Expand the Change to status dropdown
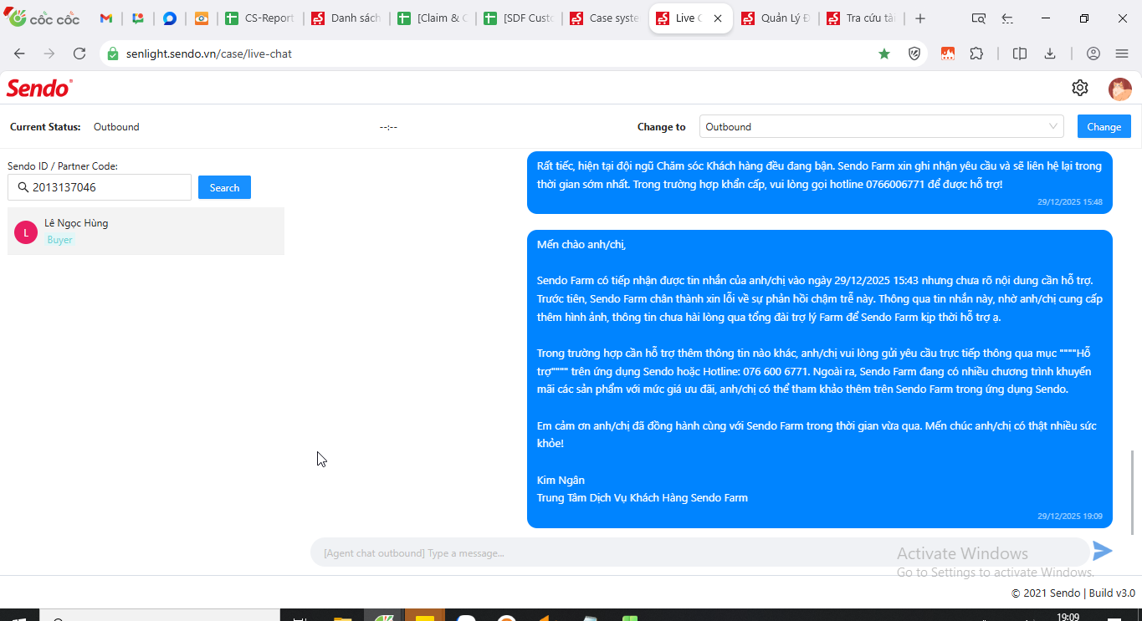Screen dimensions: 1142x621 882,127
